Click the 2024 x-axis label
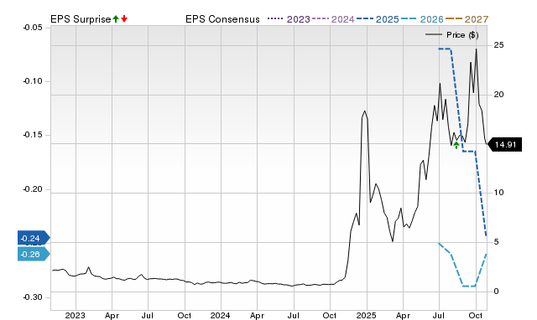The image size is (537, 320). 220,315
